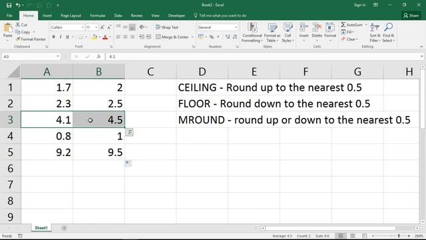Open Cell Styles gallery
Image resolution: width=426 pixels, height=240 pixels.
[288, 33]
